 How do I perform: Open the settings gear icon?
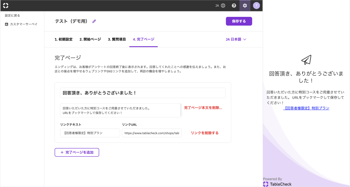(245, 6)
